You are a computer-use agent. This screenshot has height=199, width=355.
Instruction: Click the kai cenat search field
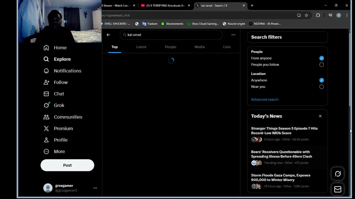click(171, 35)
